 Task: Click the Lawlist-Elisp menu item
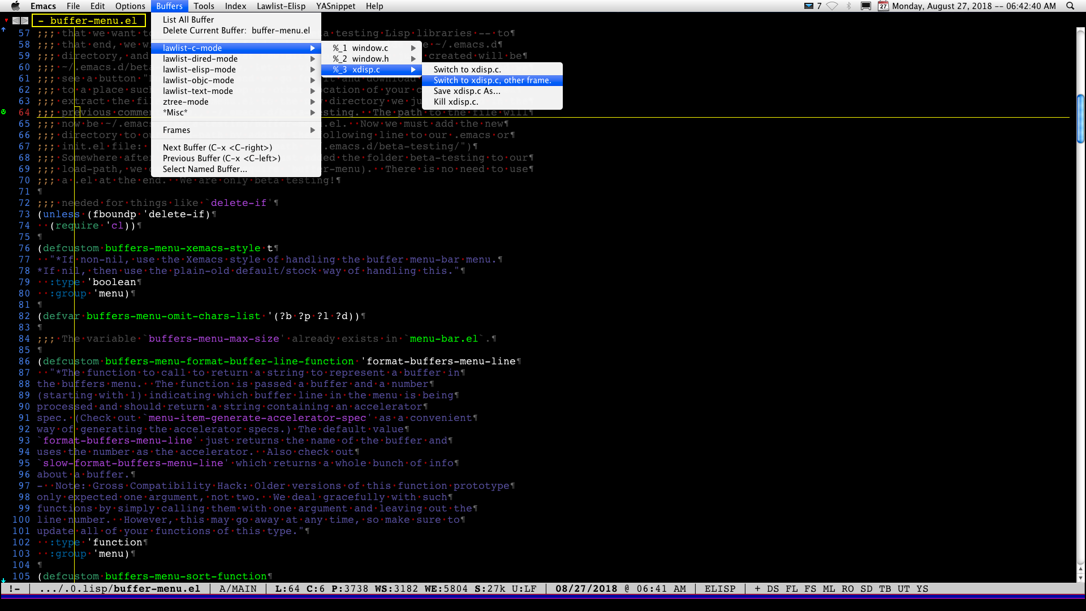click(x=280, y=5)
